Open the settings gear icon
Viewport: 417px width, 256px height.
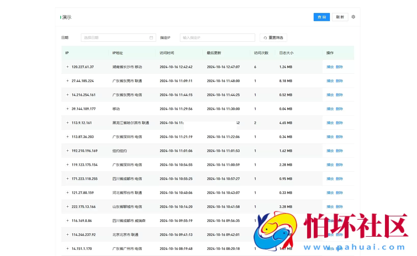353,17
